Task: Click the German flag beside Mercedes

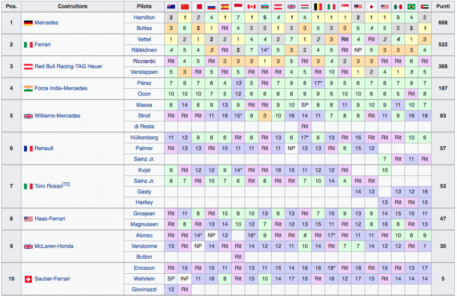Action: (28, 23)
